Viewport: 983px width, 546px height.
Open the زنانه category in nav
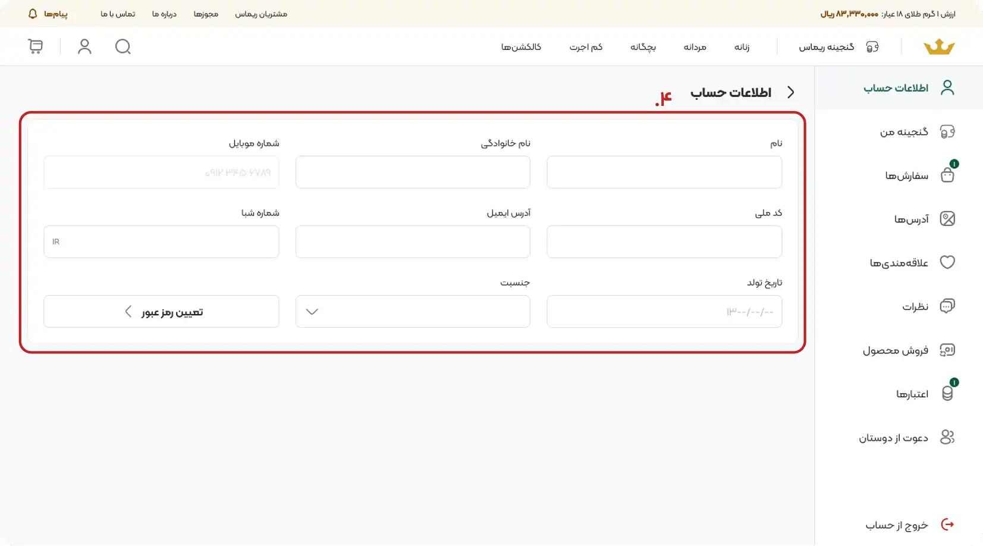pyautogui.click(x=742, y=47)
